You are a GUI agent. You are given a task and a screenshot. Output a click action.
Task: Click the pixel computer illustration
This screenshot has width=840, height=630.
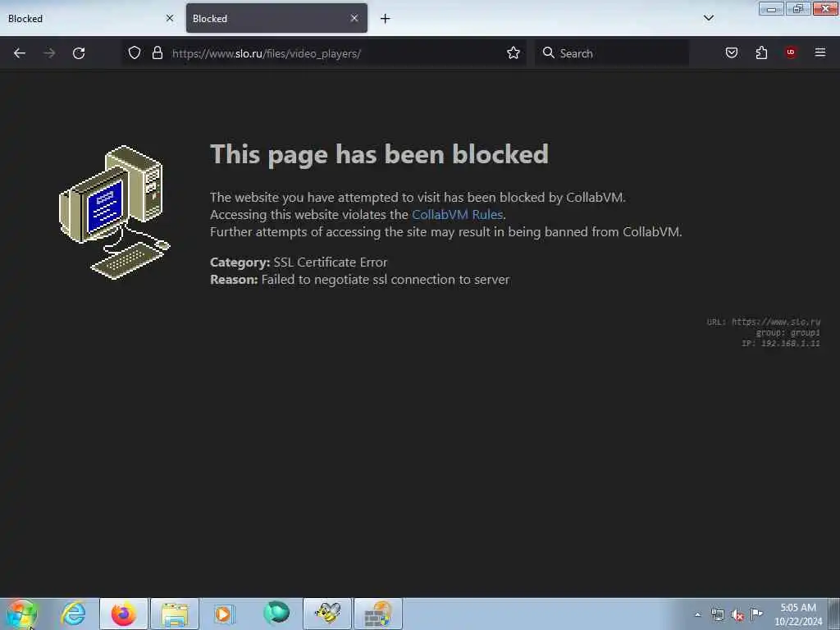pos(115,212)
